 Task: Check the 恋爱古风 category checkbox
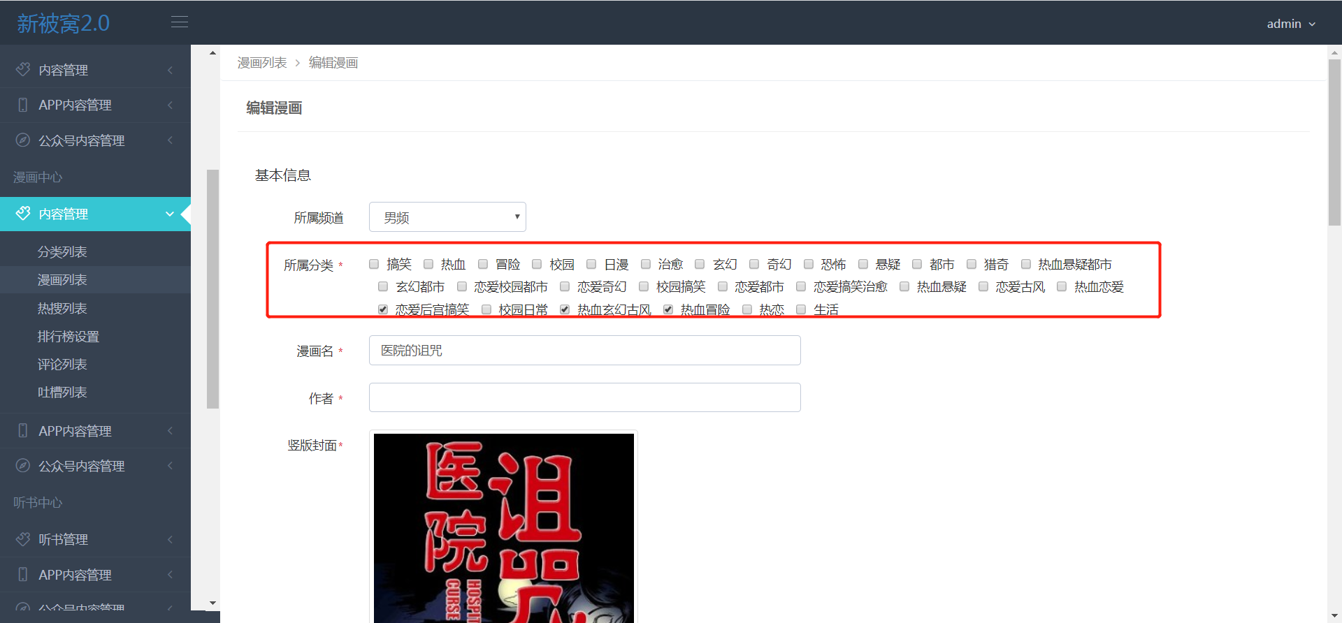(983, 286)
